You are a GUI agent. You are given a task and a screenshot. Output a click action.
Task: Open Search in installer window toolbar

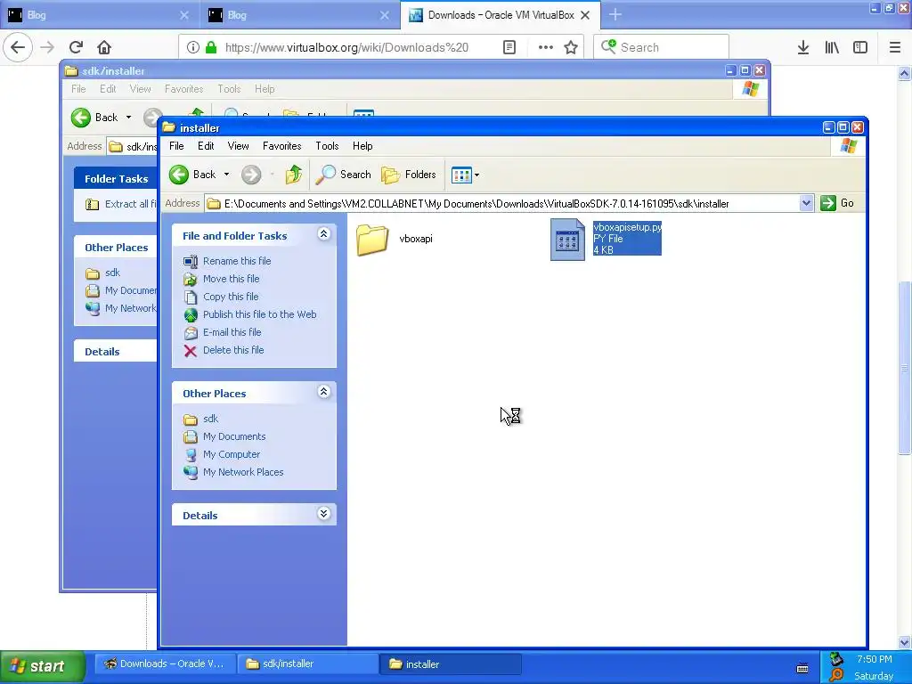pos(343,175)
